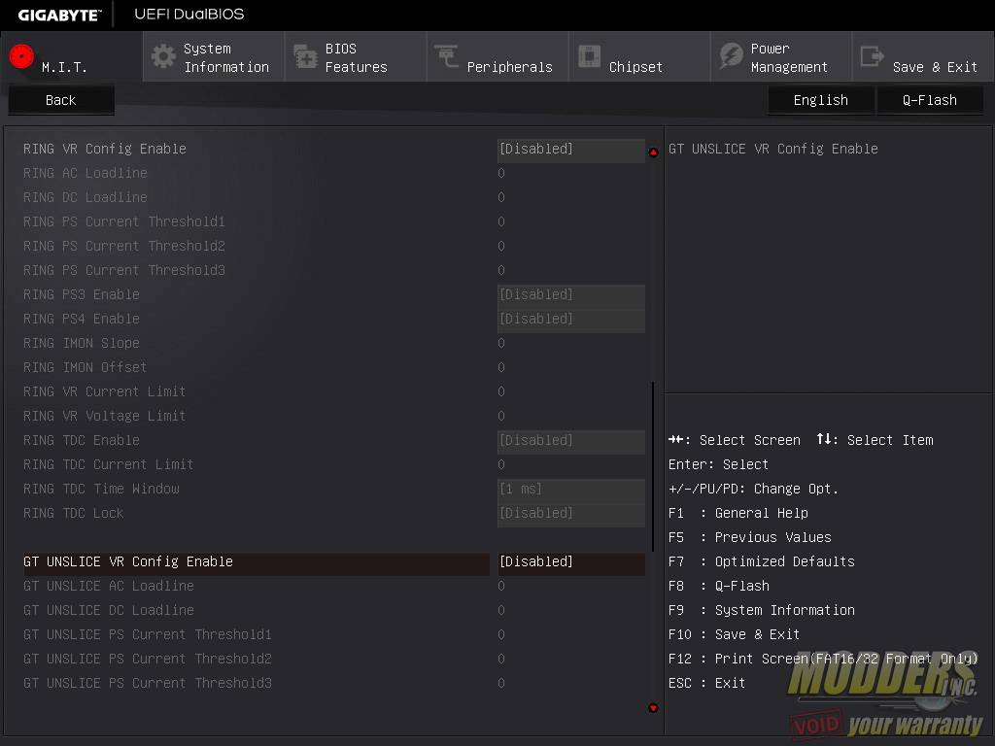
Task: Open the RING TDC Lock option list
Action: click(x=570, y=513)
